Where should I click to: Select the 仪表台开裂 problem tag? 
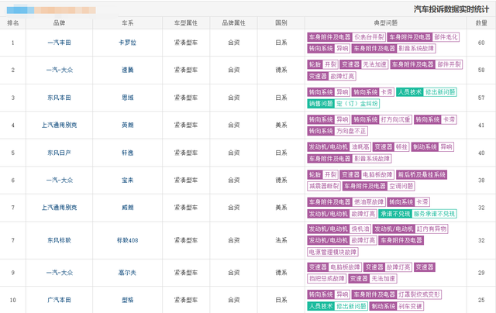coord(369,37)
